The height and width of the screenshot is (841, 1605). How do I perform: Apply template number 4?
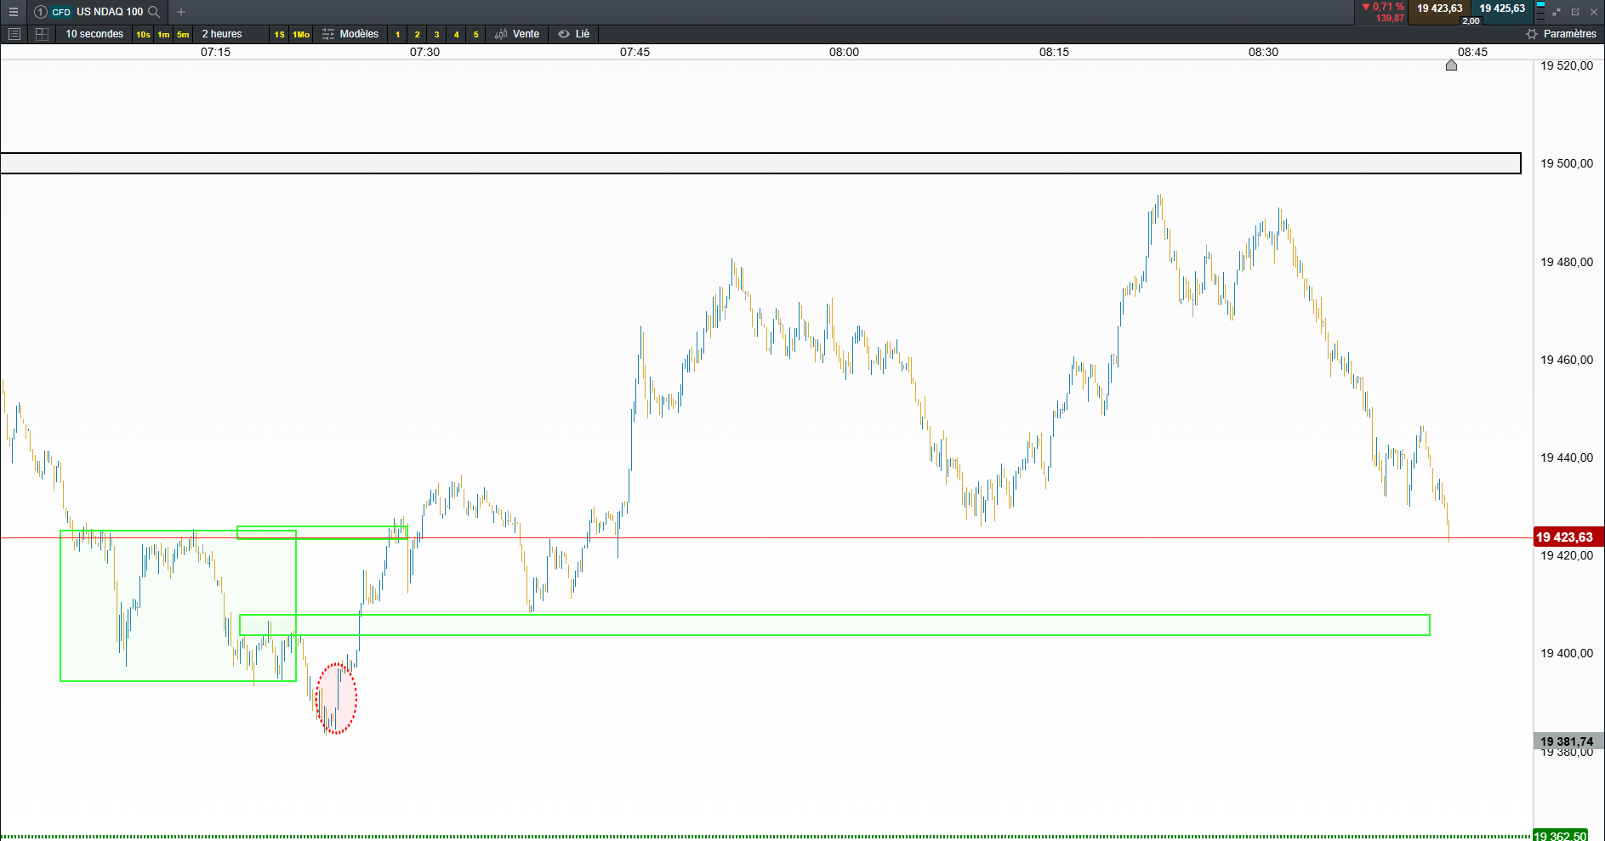[456, 35]
